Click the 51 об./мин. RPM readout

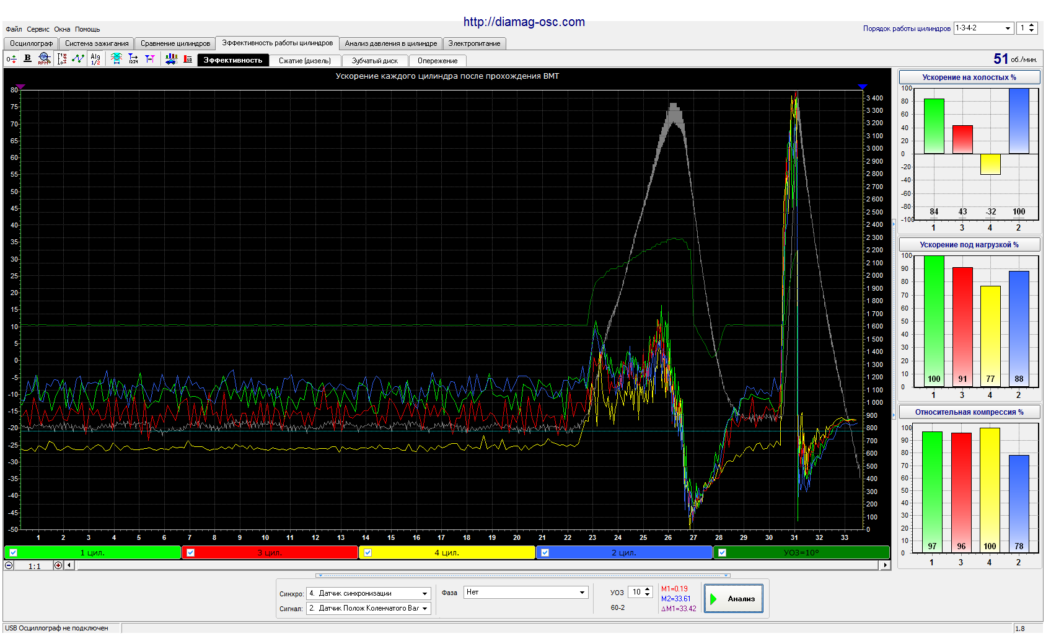coord(1015,59)
